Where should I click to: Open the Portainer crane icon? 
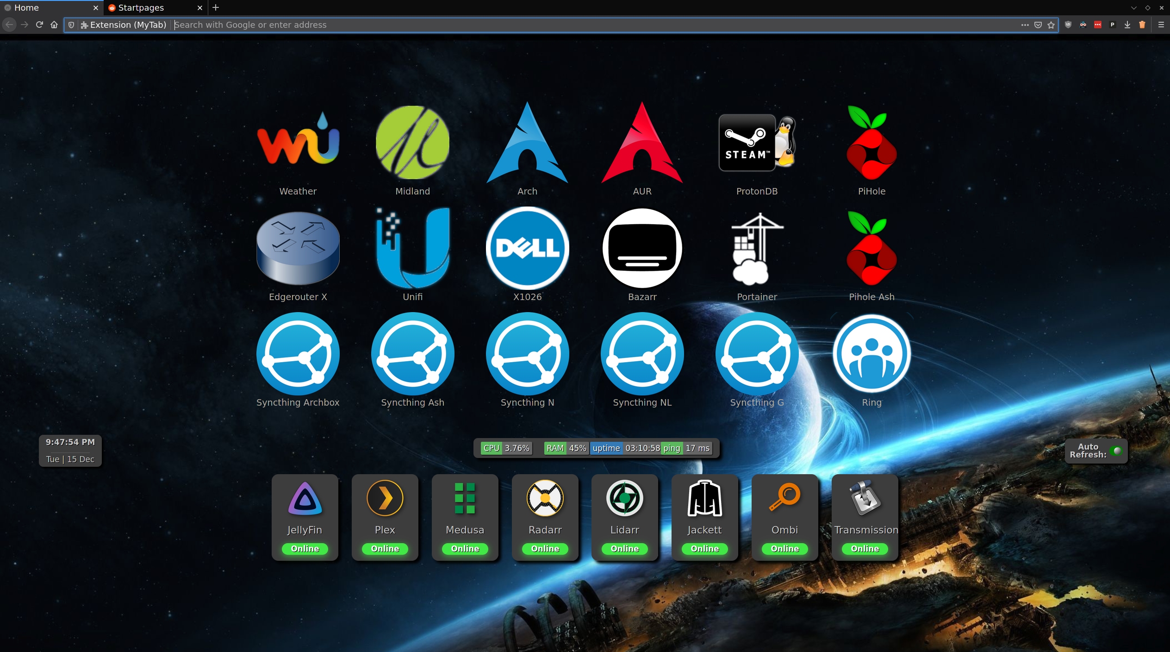click(x=756, y=248)
